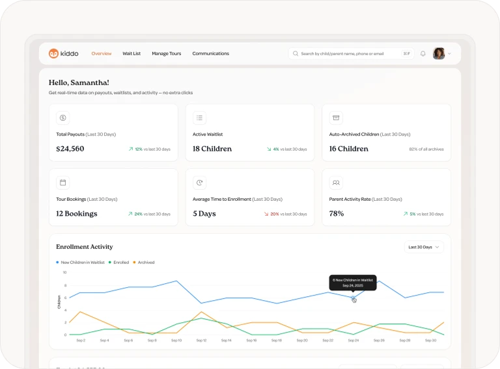Image resolution: width=500 pixels, height=369 pixels.
Task: Click the magnifier search icon
Action: [296, 53]
